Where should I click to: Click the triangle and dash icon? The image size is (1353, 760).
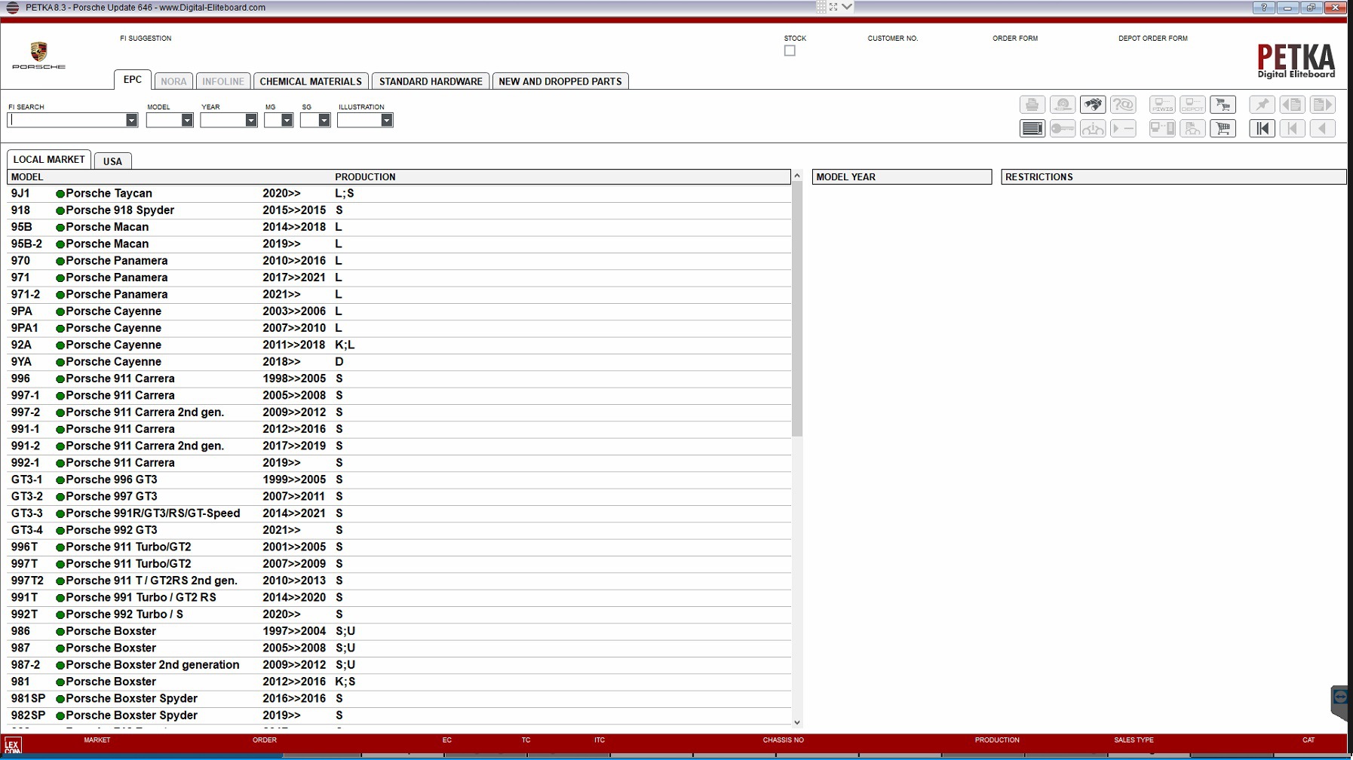(1123, 129)
